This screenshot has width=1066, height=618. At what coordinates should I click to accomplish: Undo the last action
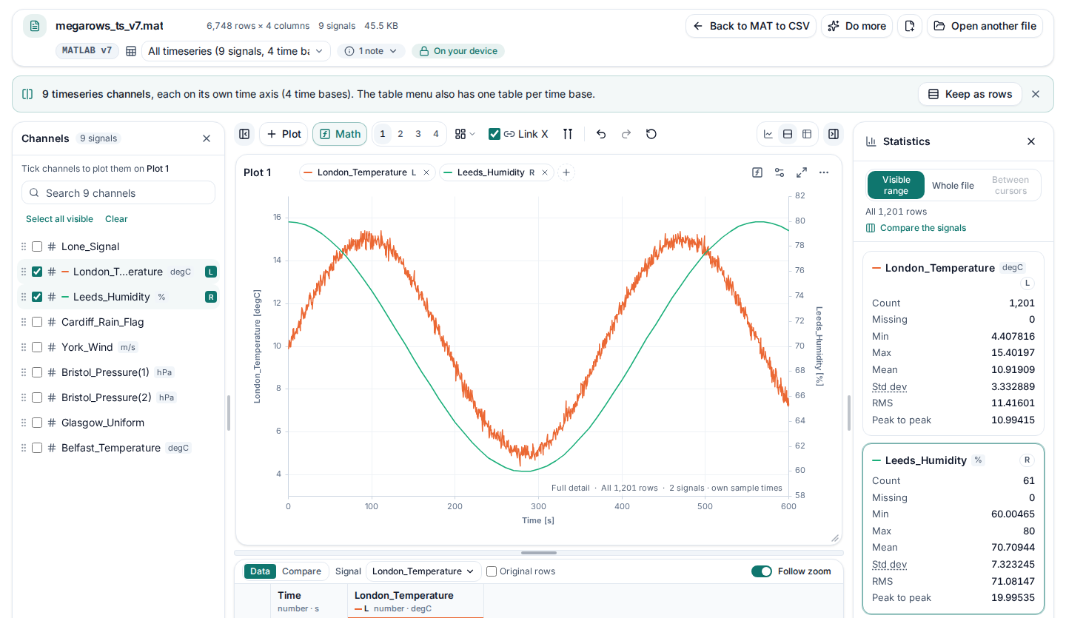point(601,134)
